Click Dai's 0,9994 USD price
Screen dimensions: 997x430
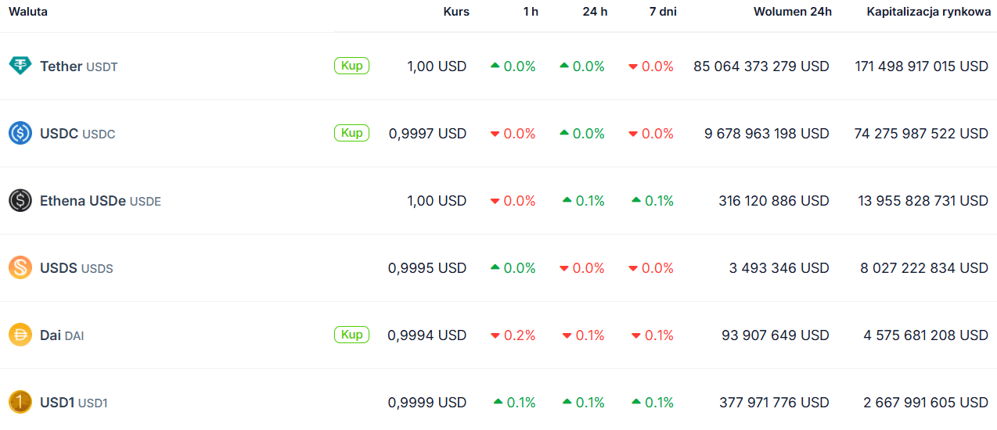tap(427, 335)
